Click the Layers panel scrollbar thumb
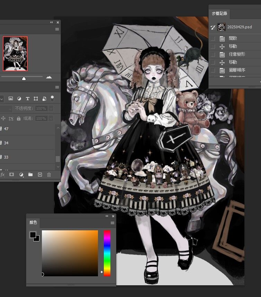 point(58,159)
